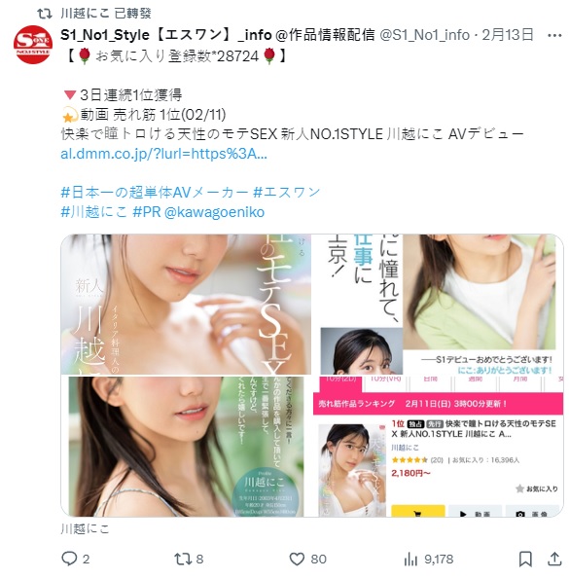Open the top-left media image
This screenshot has width=569, height=579.
[x=186, y=305]
